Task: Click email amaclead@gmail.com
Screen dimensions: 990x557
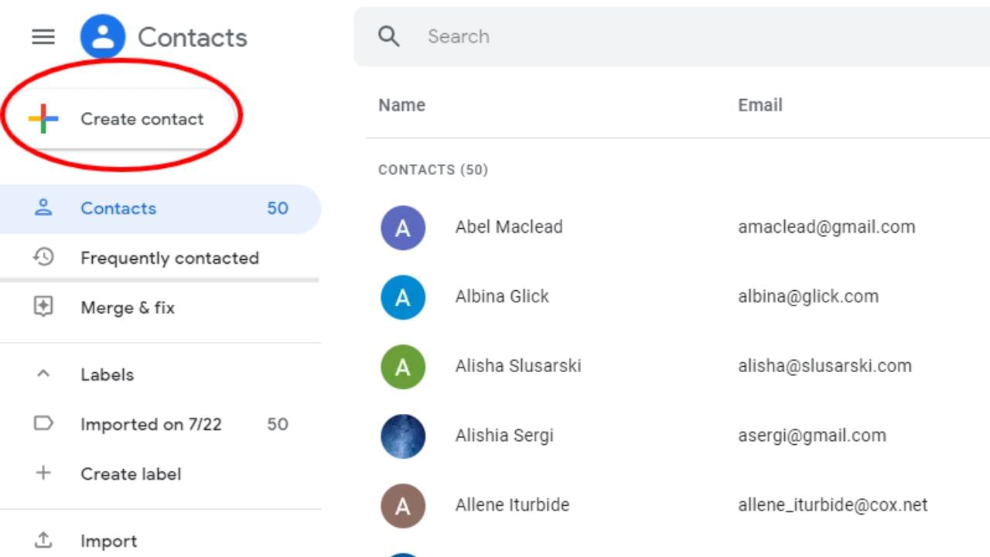Action: coord(827,227)
